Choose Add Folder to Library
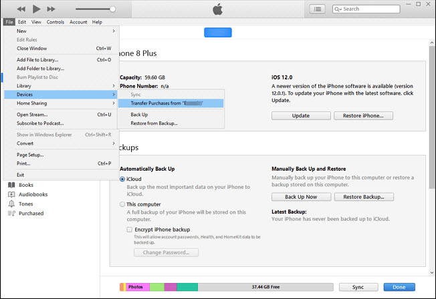Viewport: 436px width, 299px height. point(62,68)
